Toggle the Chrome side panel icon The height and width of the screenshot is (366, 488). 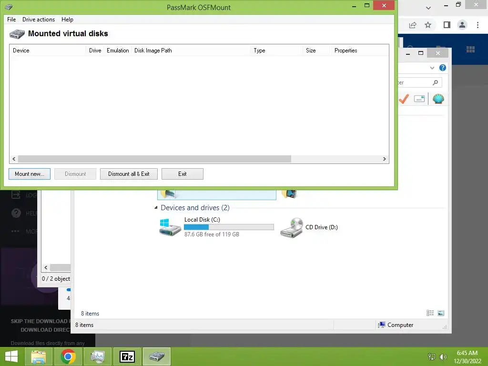pyautogui.click(x=447, y=25)
